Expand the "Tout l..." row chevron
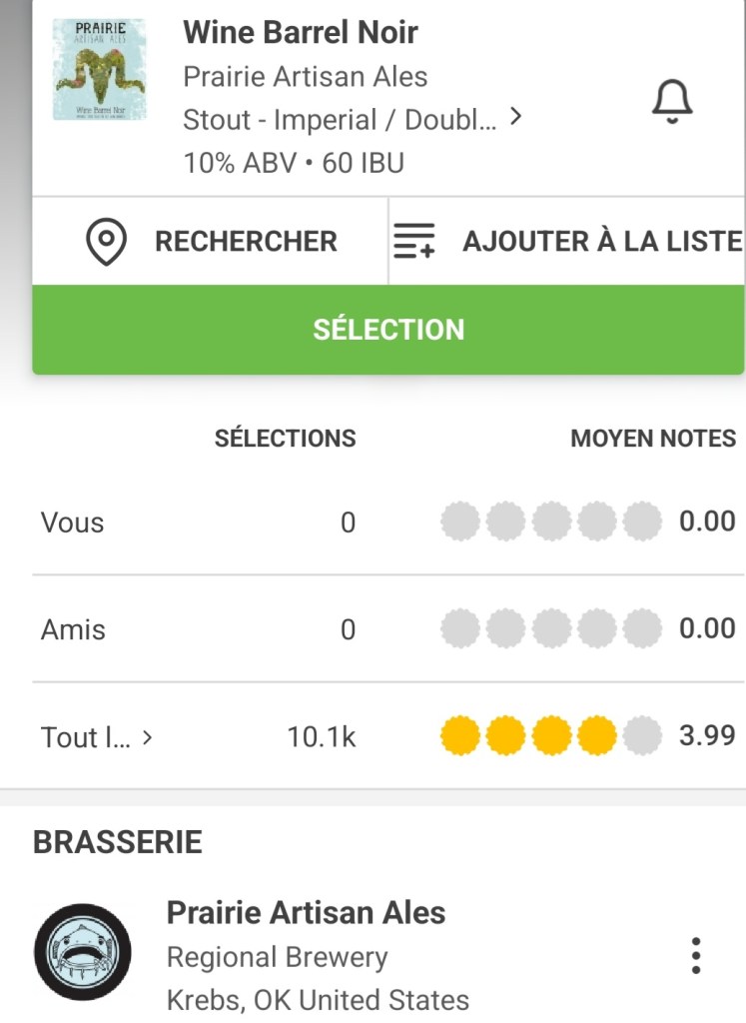 pos(148,738)
